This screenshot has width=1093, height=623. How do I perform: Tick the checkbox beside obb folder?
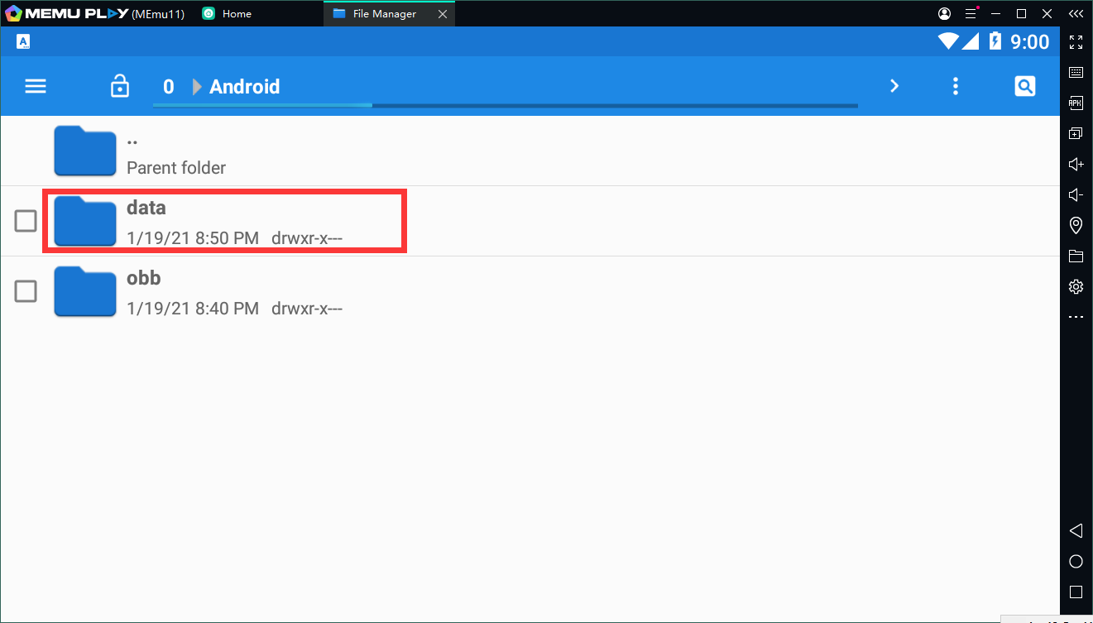(26, 291)
